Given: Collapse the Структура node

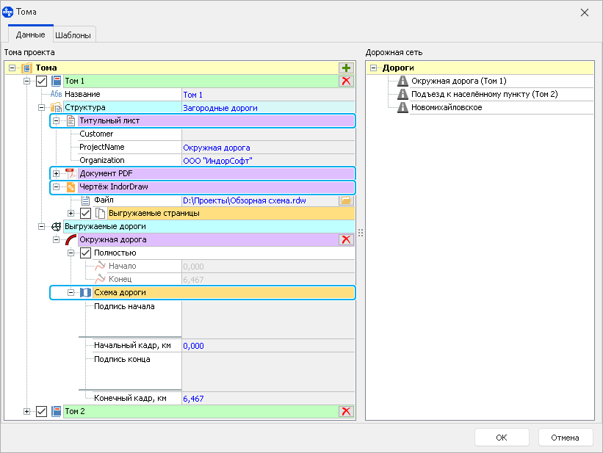Looking at the screenshot, I should pyautogui.click(x=42, y=108).
